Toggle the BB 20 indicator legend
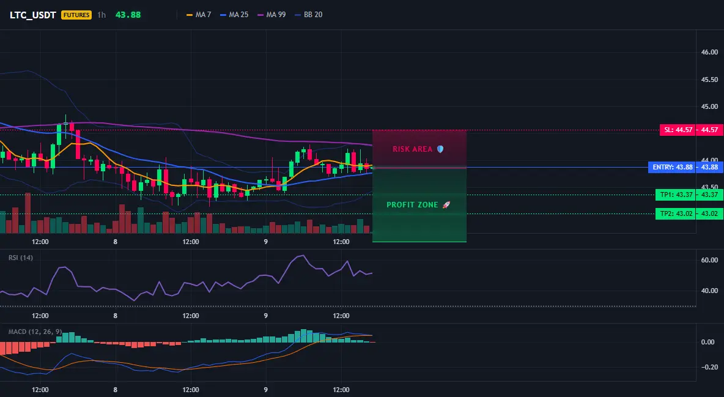724x397 pixels. pos(309,15)
